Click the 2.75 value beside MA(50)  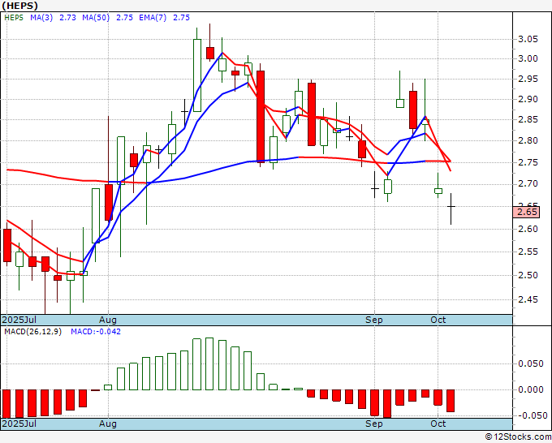(x=124, y=18)
